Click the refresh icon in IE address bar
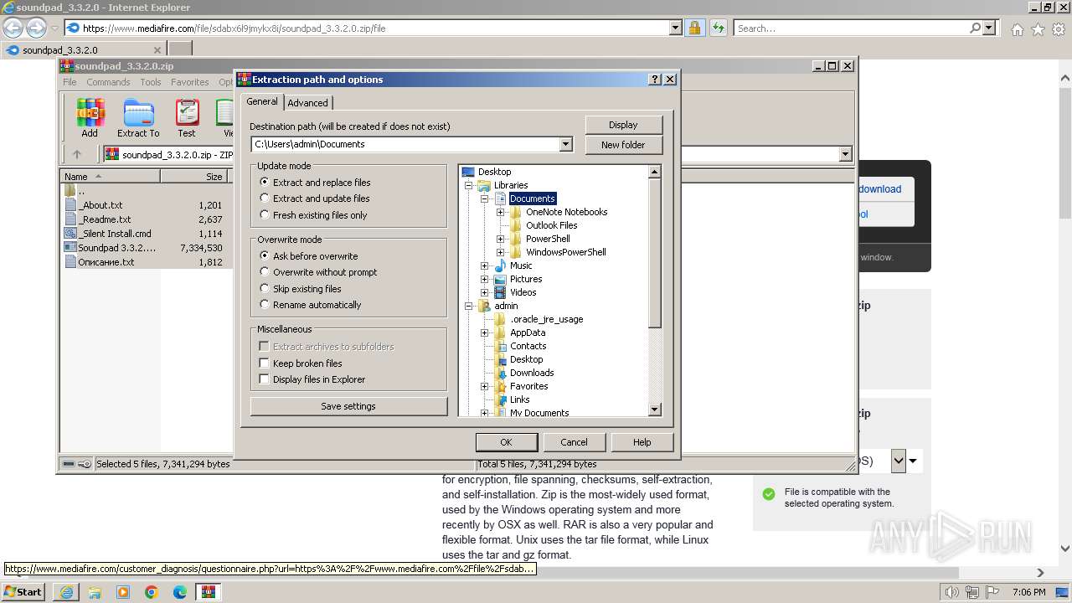Image resolution: width=1072 pixels, height=603 pixels. click(718, 28)
